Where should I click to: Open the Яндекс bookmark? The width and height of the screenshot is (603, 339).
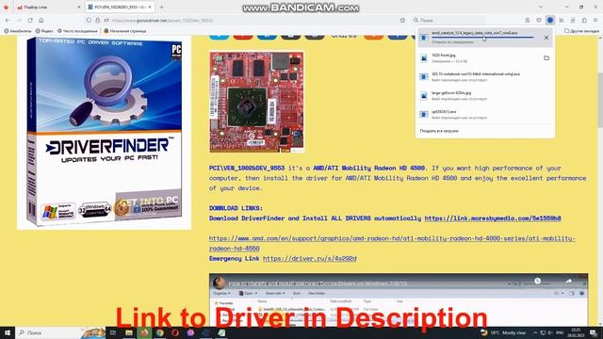coord(44,31)
